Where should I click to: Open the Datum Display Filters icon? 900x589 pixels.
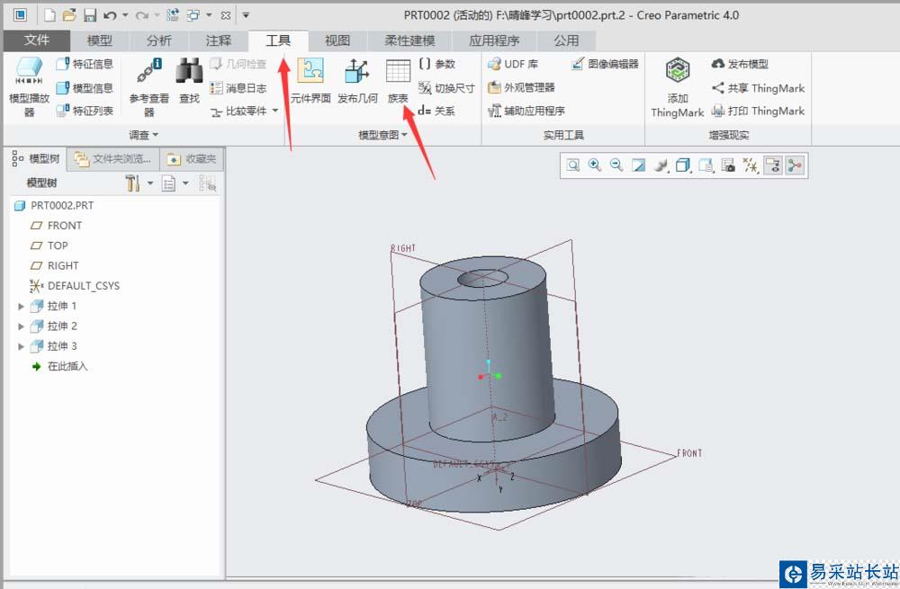coord(751,165)
